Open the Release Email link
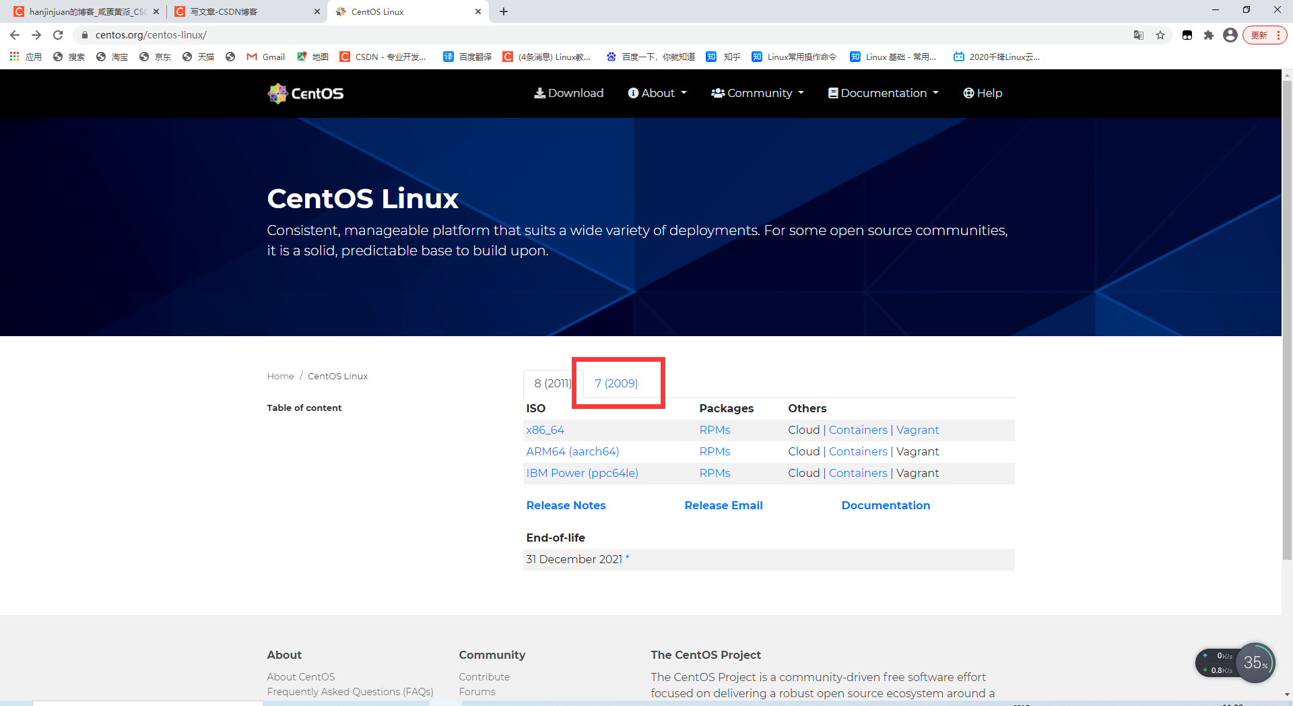 (x=723, y=505)
